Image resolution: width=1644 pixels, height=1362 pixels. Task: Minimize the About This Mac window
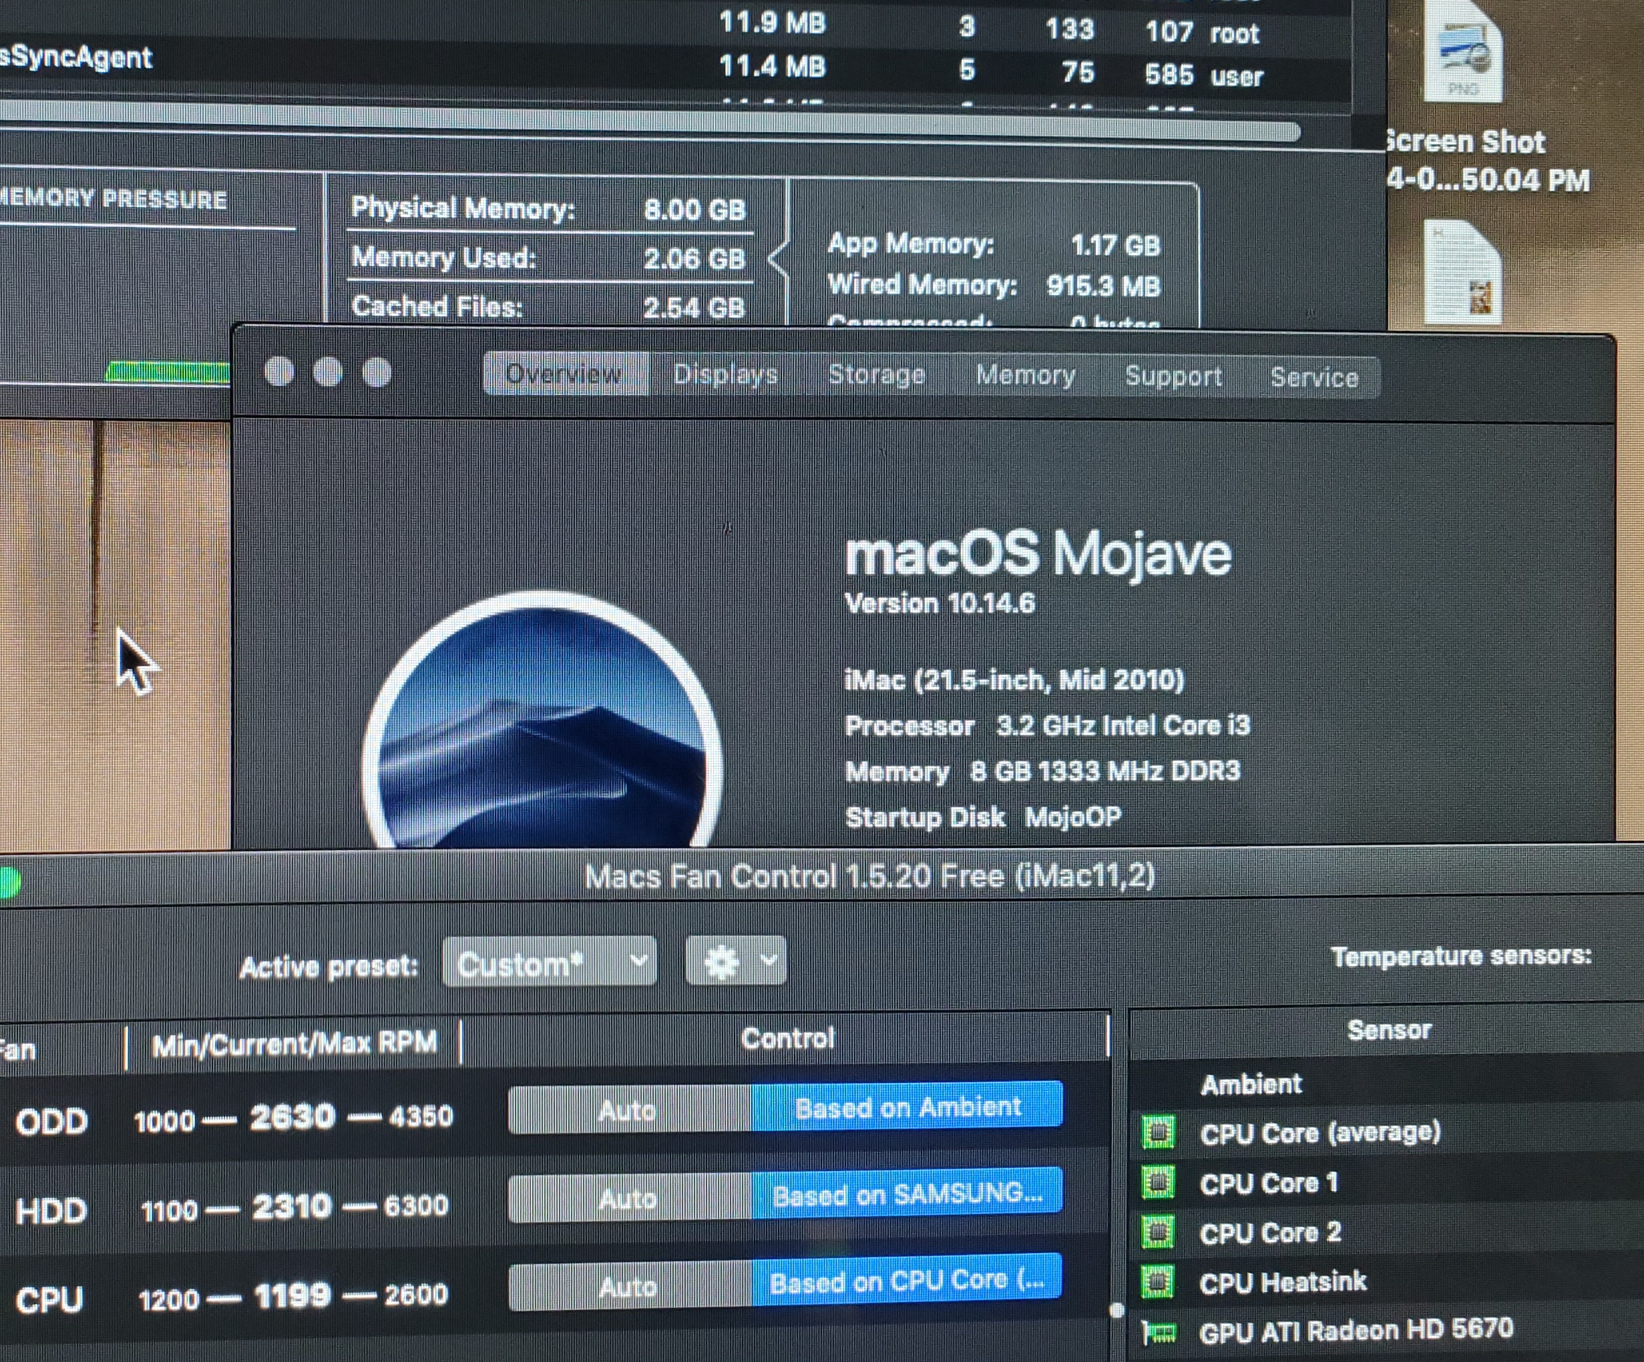coord(328,372)
